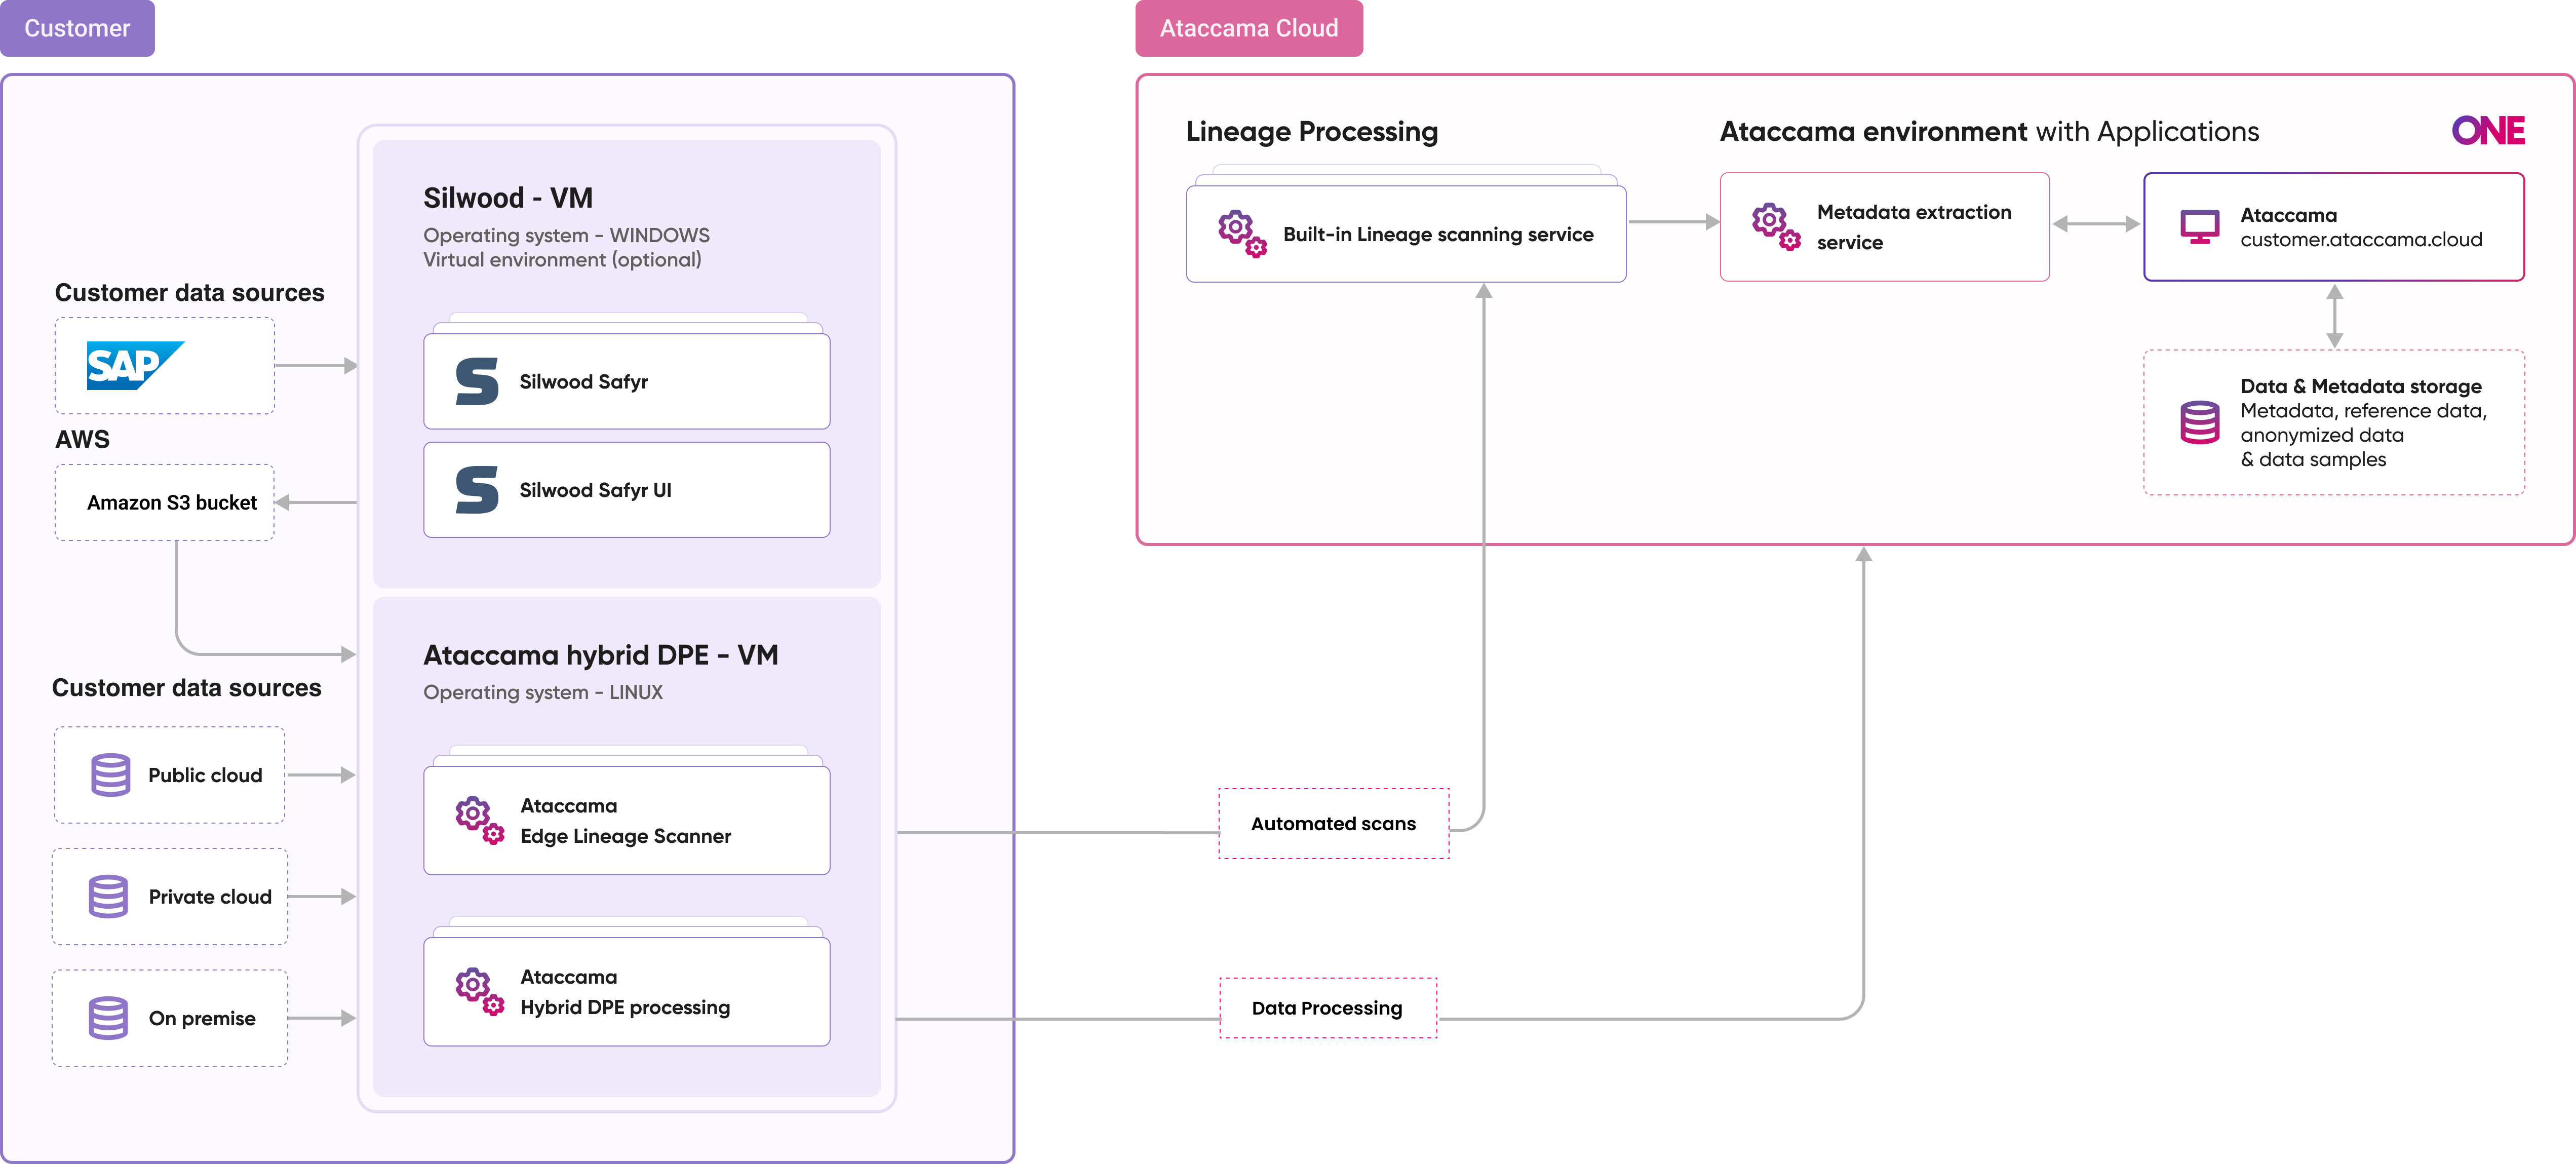Click the Lineage Processing heading
The image size is (2576, 1164).
pos(1312,132)
